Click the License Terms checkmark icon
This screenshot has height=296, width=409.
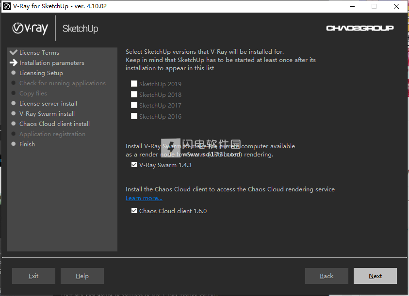click(x=14, y=52)
